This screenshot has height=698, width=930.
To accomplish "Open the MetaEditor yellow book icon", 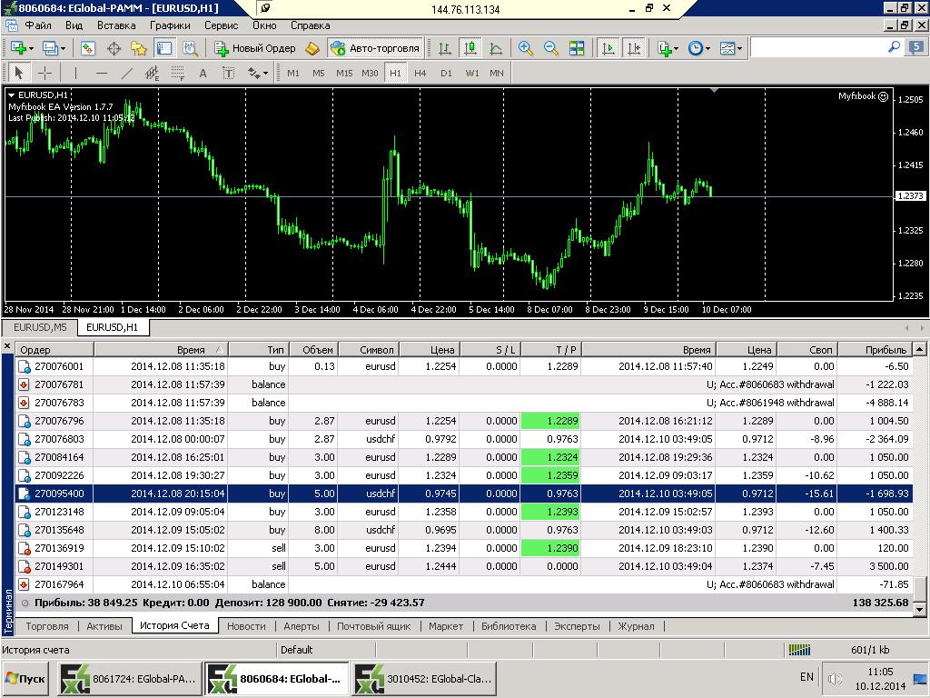I will click(312, 48).
